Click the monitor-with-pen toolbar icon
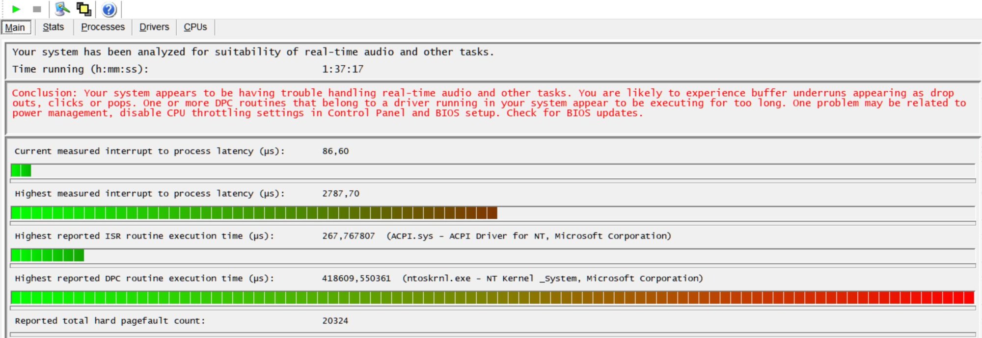Image resolution: width=982 pixels, height=338 pixels. coord(62,9)
